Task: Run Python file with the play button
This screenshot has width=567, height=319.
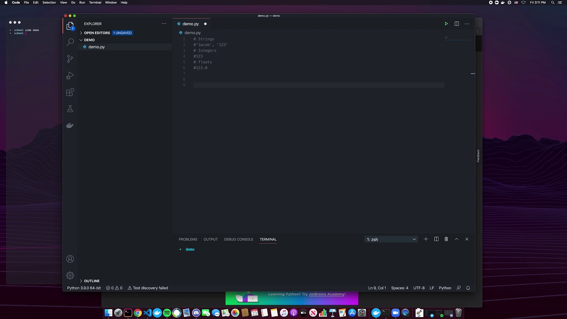Action: pyautogui.click(x=446, y=24)
